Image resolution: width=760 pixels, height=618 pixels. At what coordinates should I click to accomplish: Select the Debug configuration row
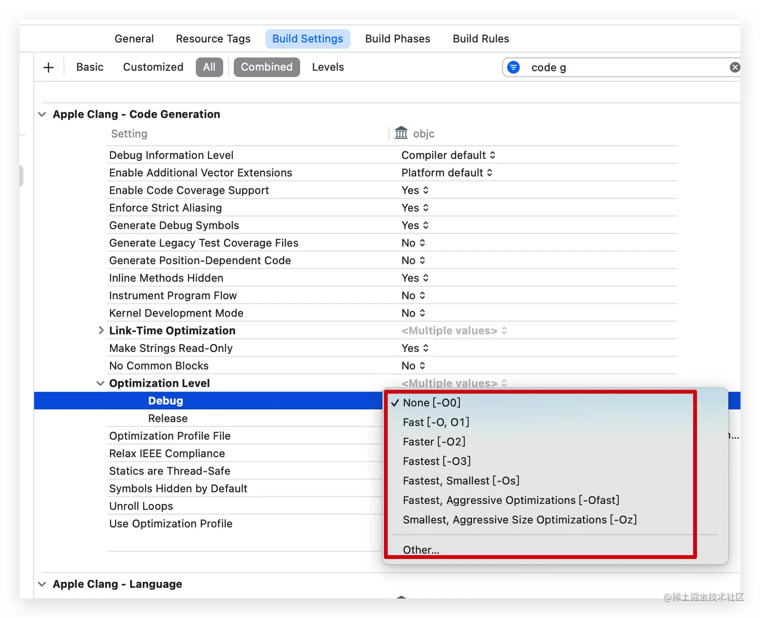[x=208, y=401]
